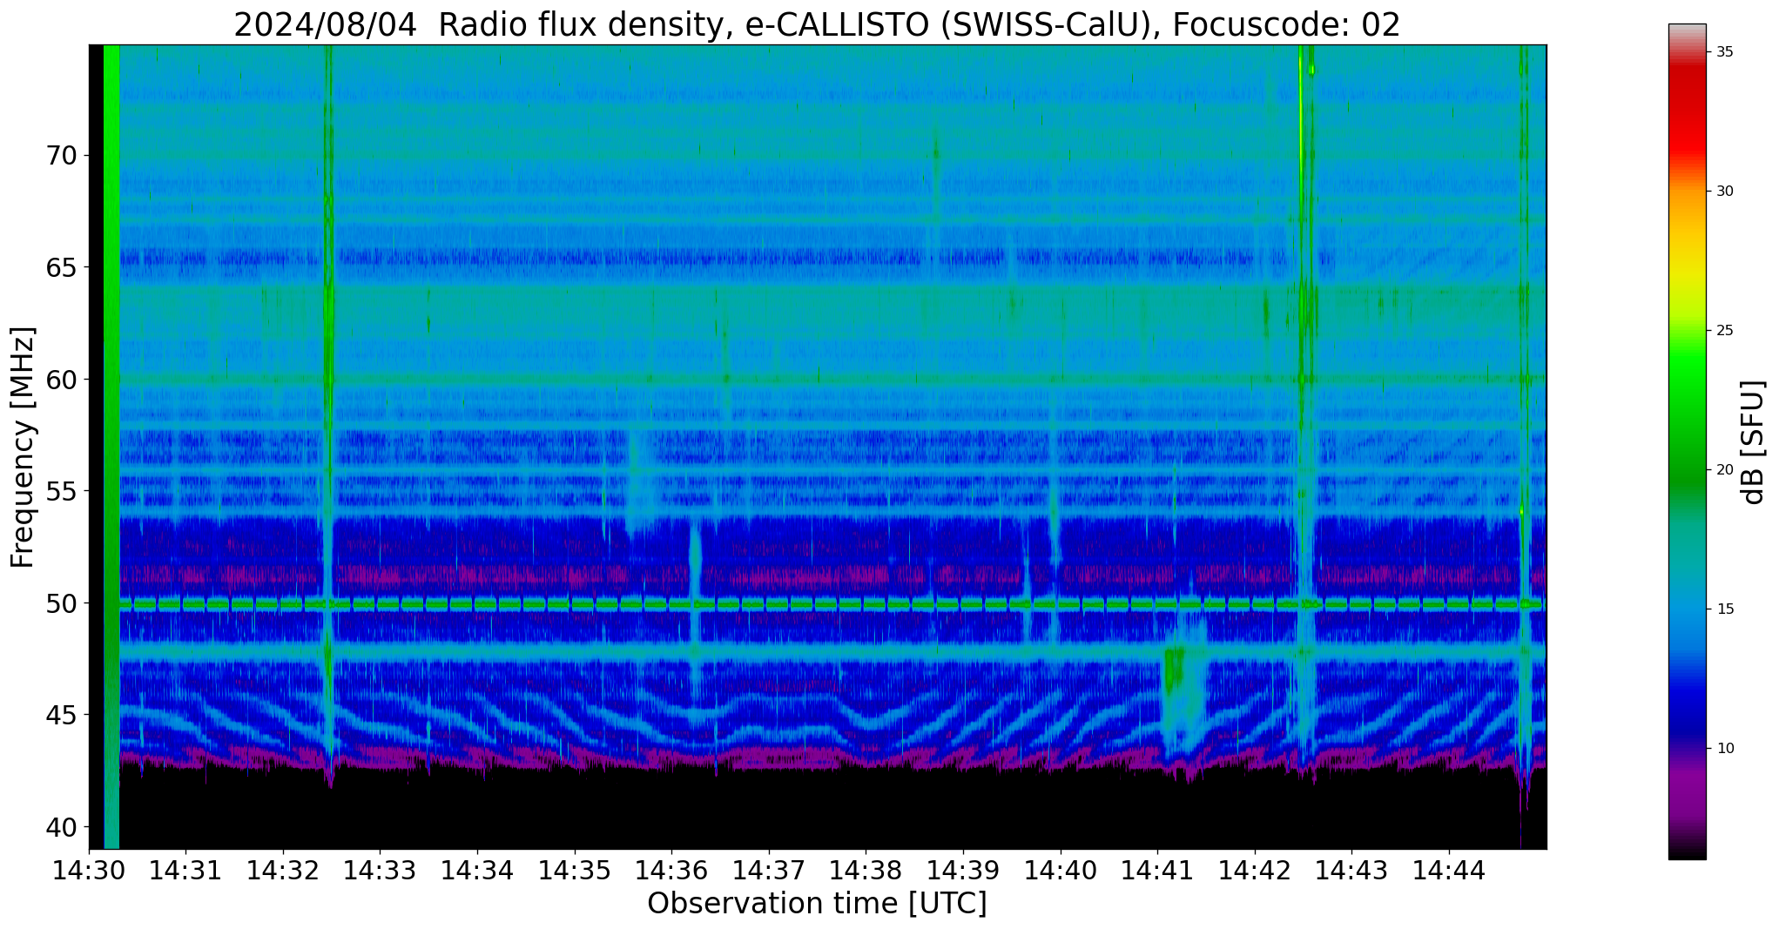The image size is (1779, 929).
Task: Click the 60 MHz frequency tick label
Action: (x=61, y=379)
